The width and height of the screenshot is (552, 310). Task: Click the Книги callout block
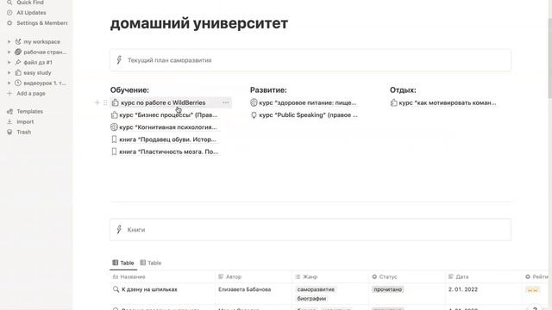(310, 230)
